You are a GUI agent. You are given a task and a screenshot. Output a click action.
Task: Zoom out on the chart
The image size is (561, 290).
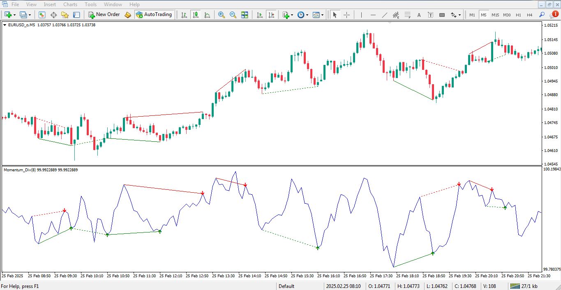click(x=233, y=15)
